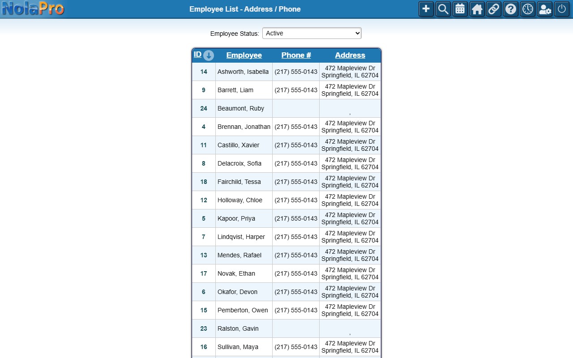Image resolution: width=573 pixels, height=358 pixels.
Task: Sort table by ID column header
Action: click(197, 54)
